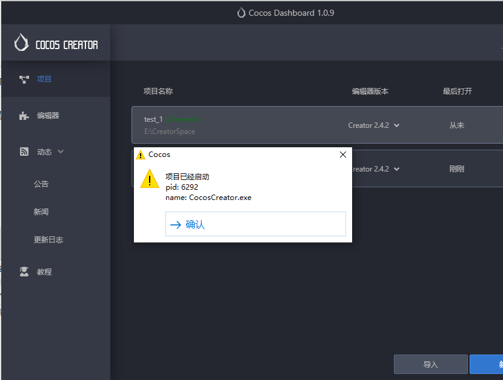503x380 pixels.
Task: Click the editor puzzle-piece icon
Action: point(24,115)
